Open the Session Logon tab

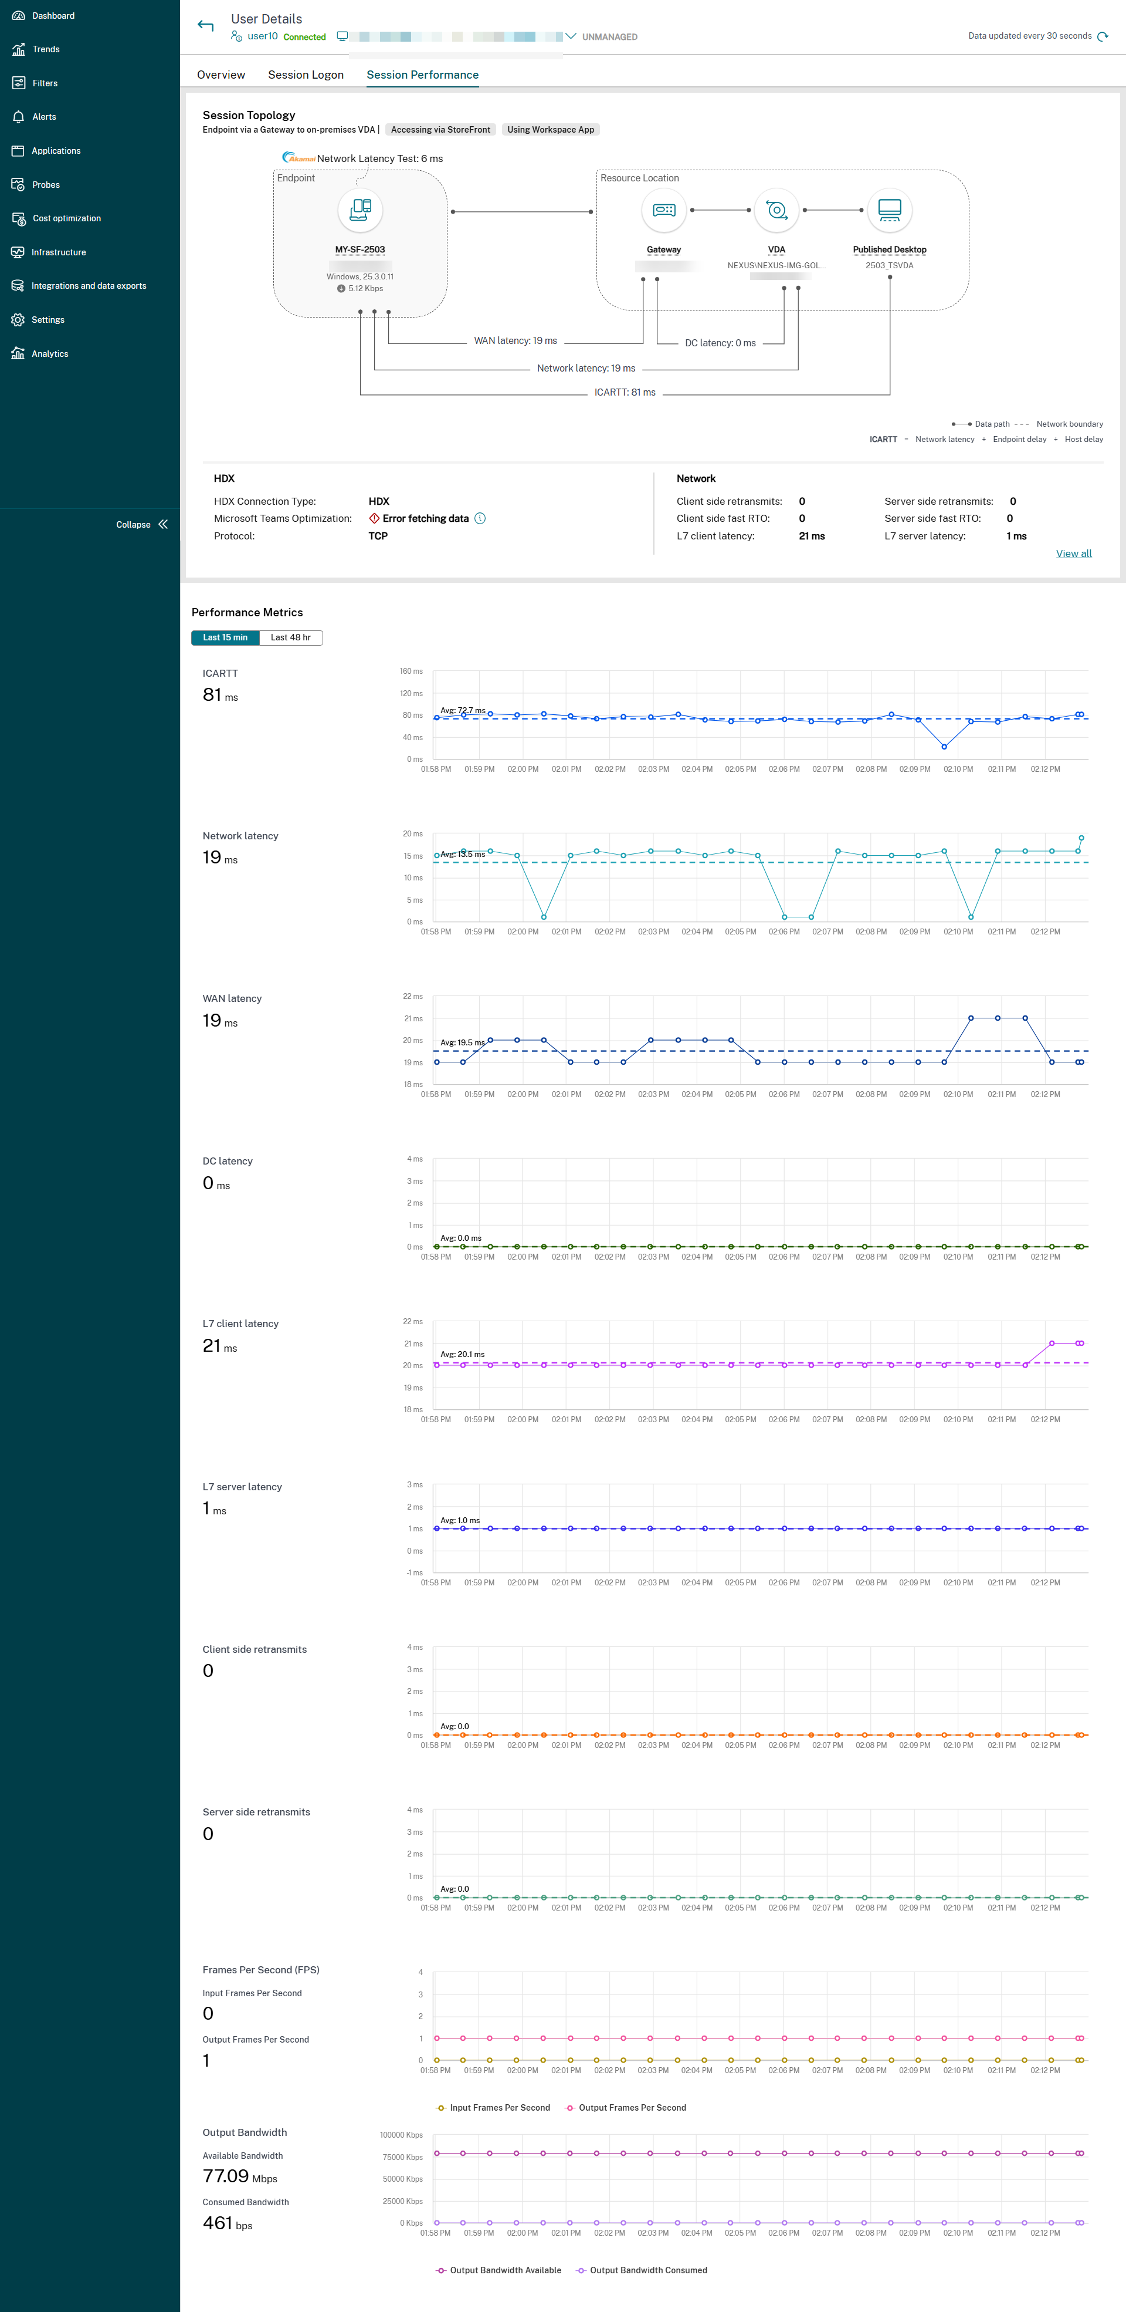pos(306,75)
